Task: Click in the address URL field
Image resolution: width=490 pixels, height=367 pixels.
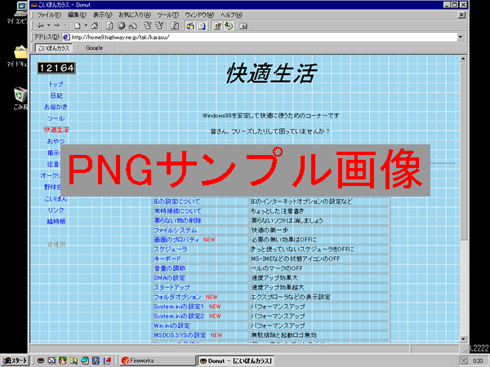Action: tap(245, 37)
